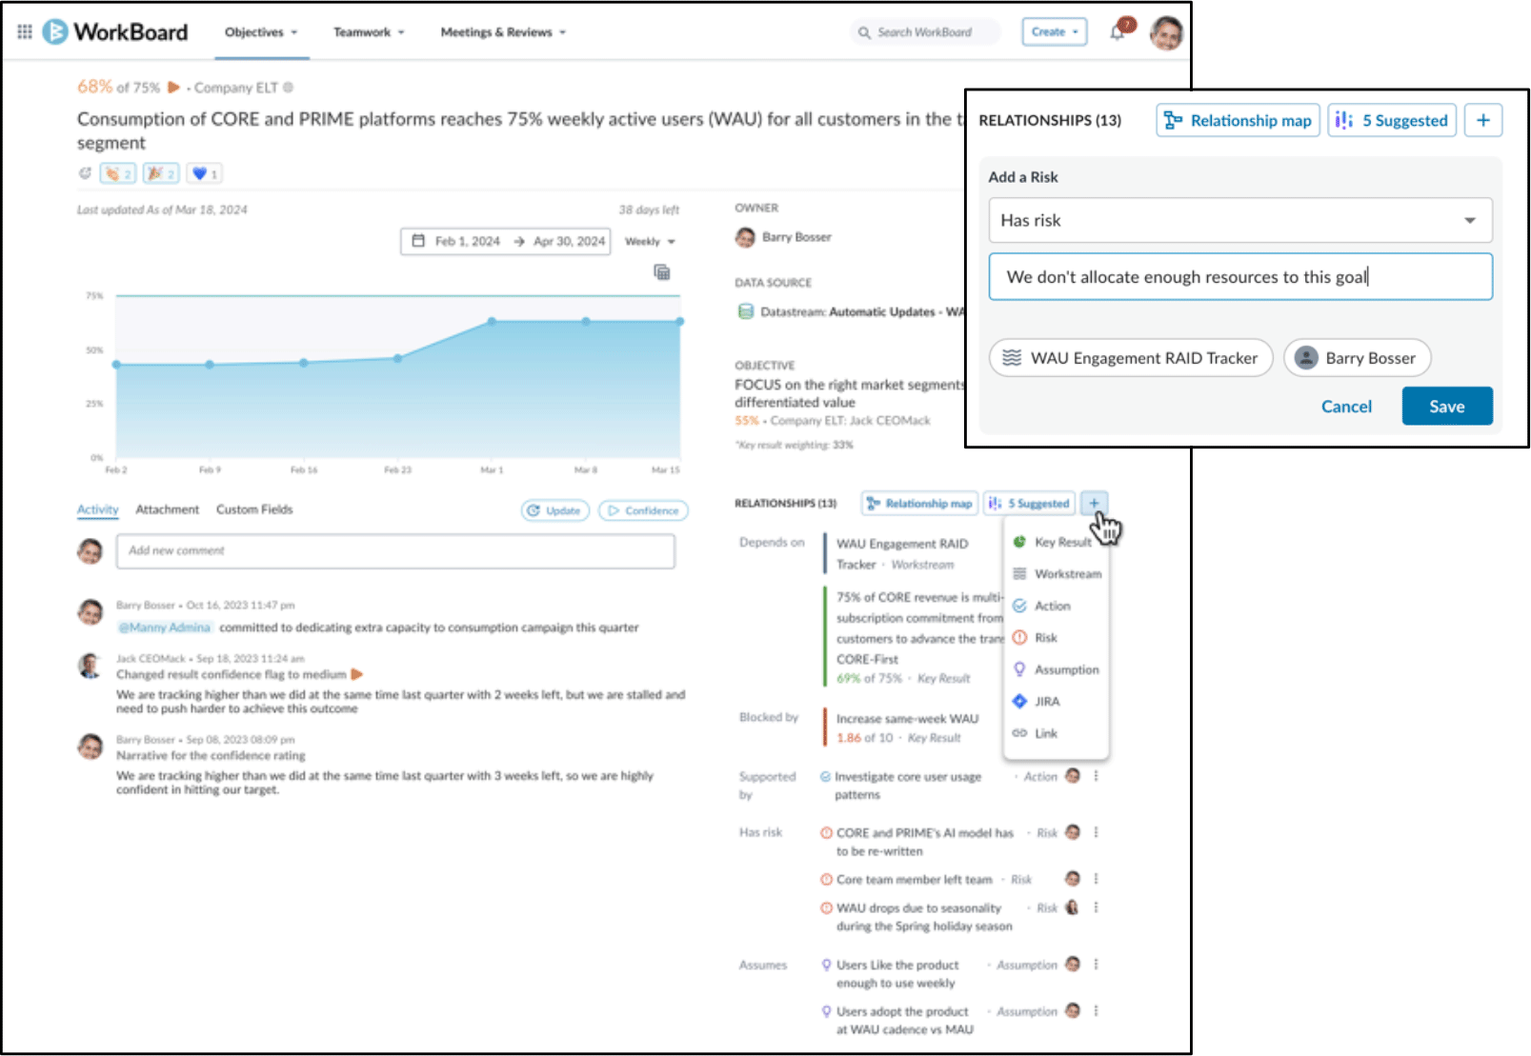The height and width of the screenshot is (1056, 1531).
Task: Save the new risk
Action: (1446, 407)
